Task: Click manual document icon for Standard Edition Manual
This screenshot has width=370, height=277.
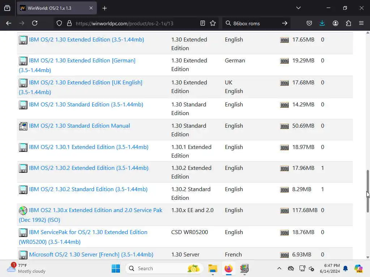Action: pyautogui.click(x=23, y=126)
